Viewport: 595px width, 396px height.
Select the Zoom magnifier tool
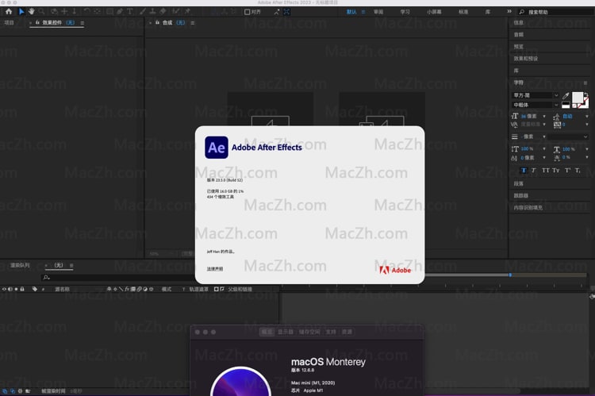(41, 12)
